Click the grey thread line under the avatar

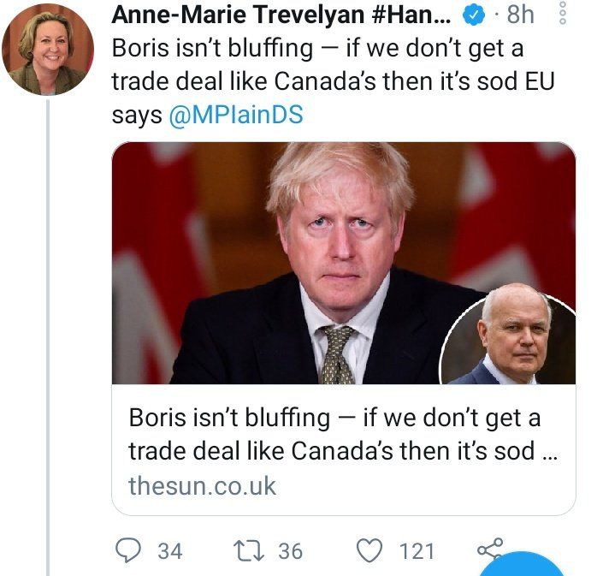[48, 337]
